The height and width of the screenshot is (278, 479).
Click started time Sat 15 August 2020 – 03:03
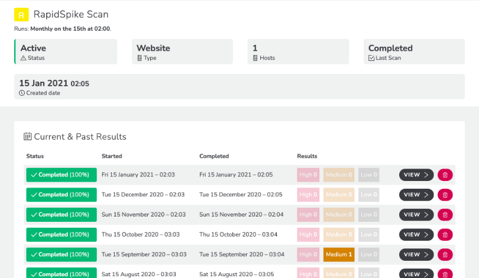[x=139, y=274]
